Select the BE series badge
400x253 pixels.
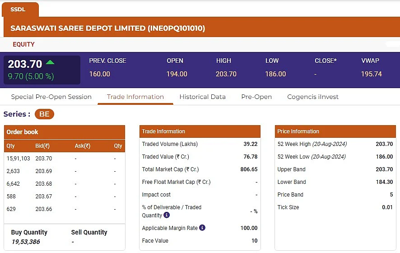tap(44, 114)
